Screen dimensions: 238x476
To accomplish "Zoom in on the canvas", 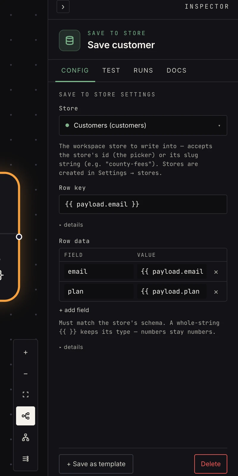I will pyautogui.click(x=26, y=353).
